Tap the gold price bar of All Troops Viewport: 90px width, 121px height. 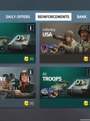tap(65, 103)
